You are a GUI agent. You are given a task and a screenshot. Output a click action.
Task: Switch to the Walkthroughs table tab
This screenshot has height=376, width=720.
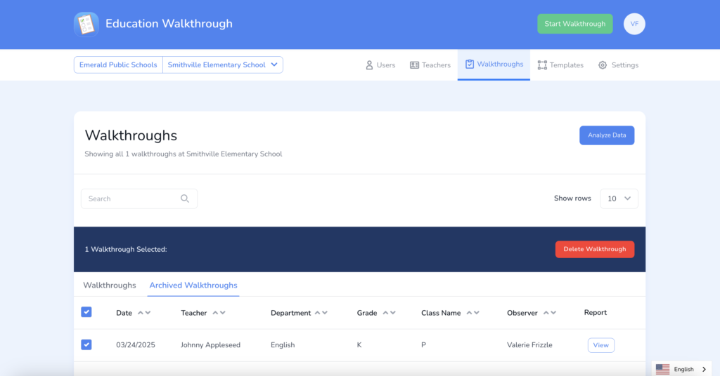pyautogui.click(x=109, y=285)
